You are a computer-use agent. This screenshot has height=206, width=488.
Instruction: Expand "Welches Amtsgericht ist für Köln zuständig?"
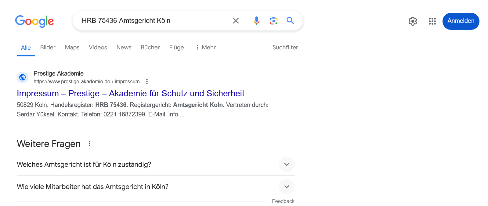(x=287, y=164)
